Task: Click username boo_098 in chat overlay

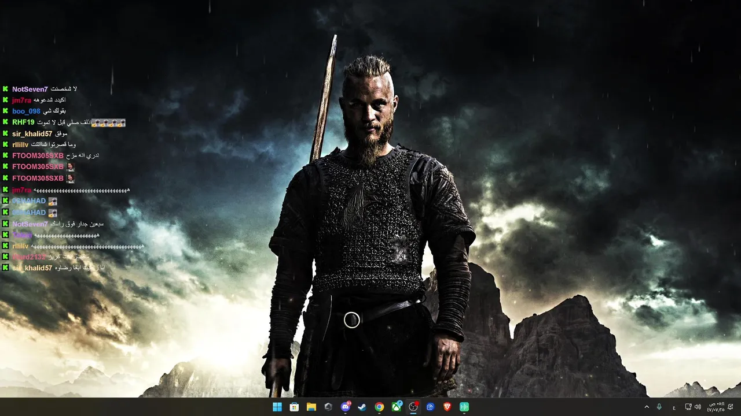Action: click(x=26, y=111)
